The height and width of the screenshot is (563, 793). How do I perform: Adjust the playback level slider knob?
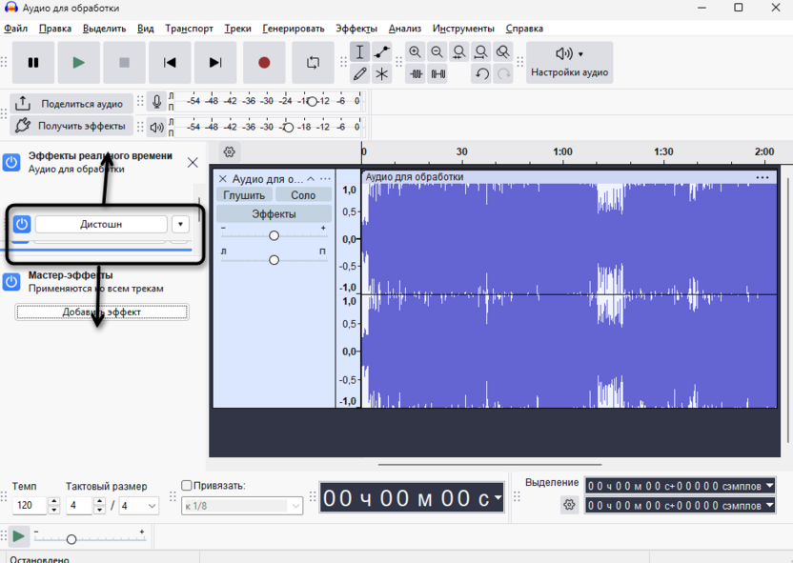coord(288,128)
